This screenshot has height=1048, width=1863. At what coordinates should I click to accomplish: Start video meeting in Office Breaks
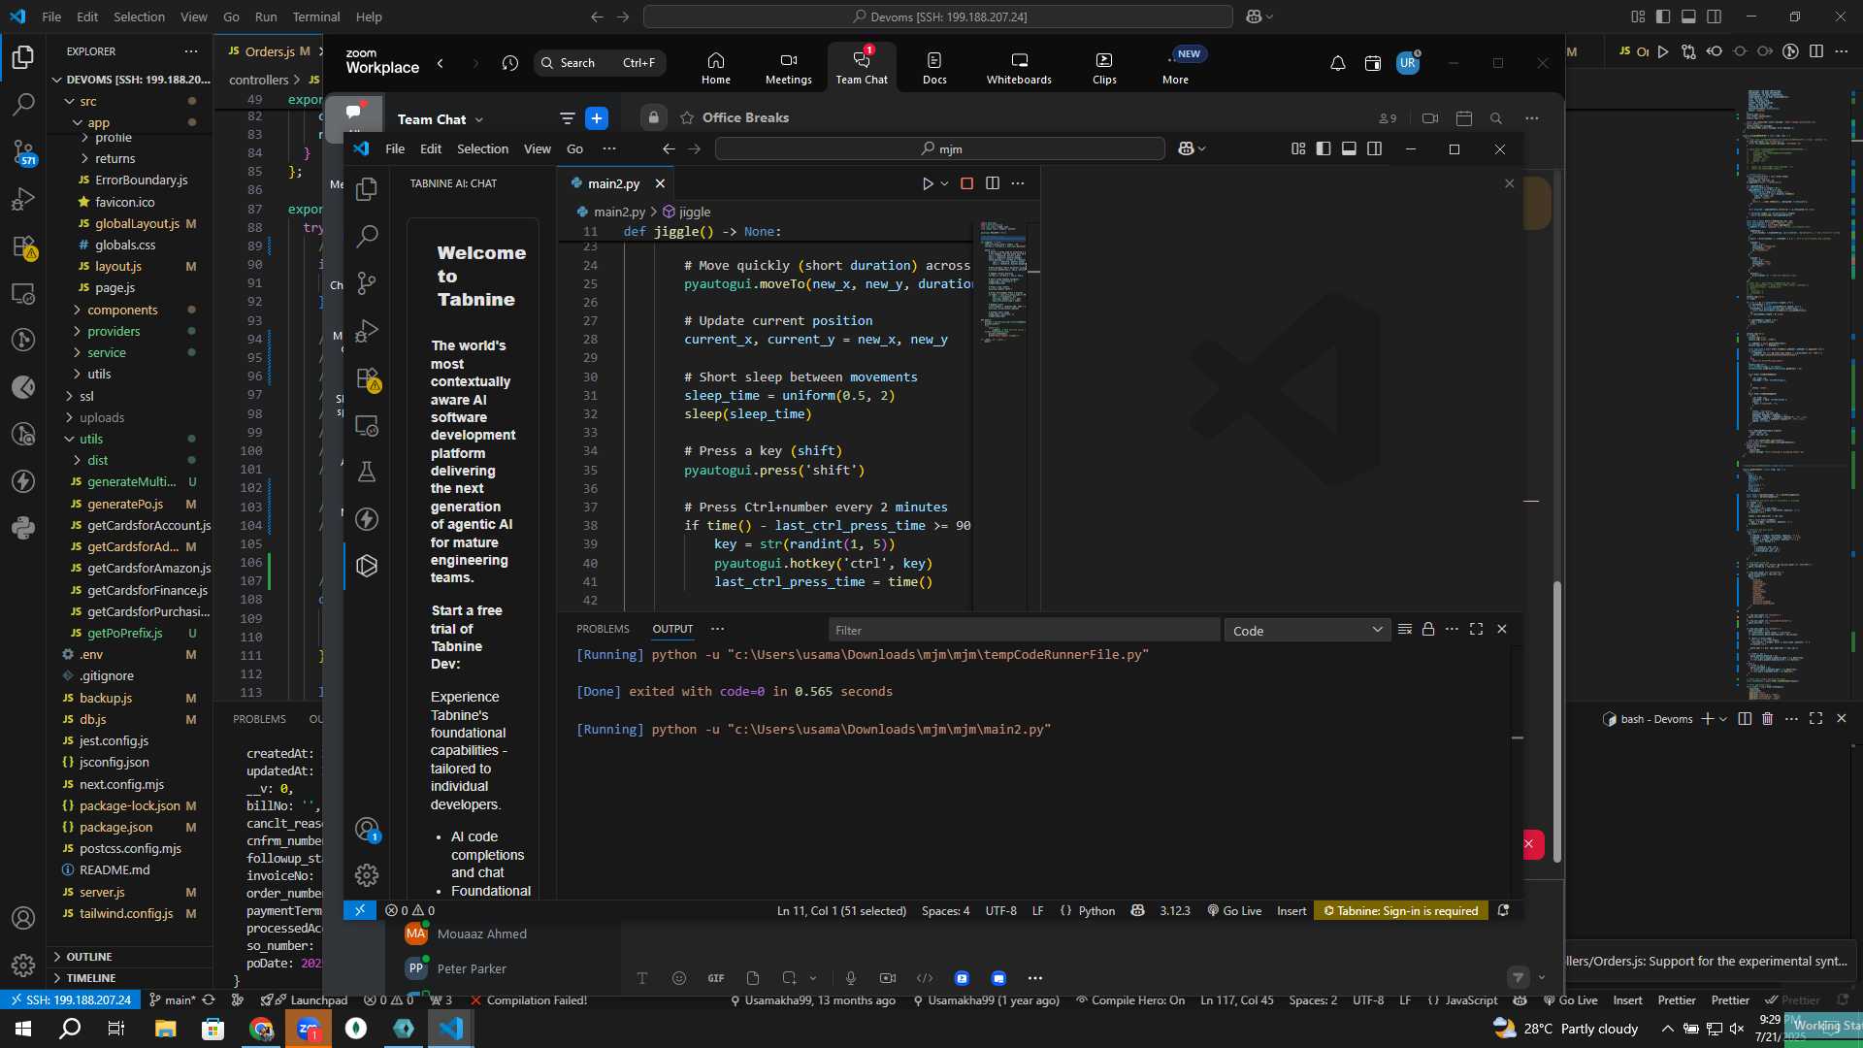tap(1429, 118)
